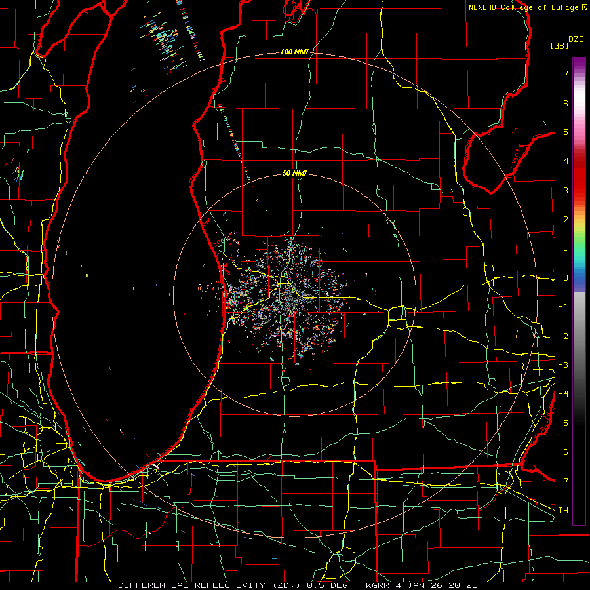
Task: Click the ZDR color scale bar
Action: pos(579,291)
